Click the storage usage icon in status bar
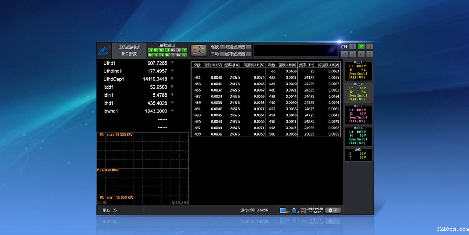The height and width of the screenshot is (235, 469). [x=283, y=210]
